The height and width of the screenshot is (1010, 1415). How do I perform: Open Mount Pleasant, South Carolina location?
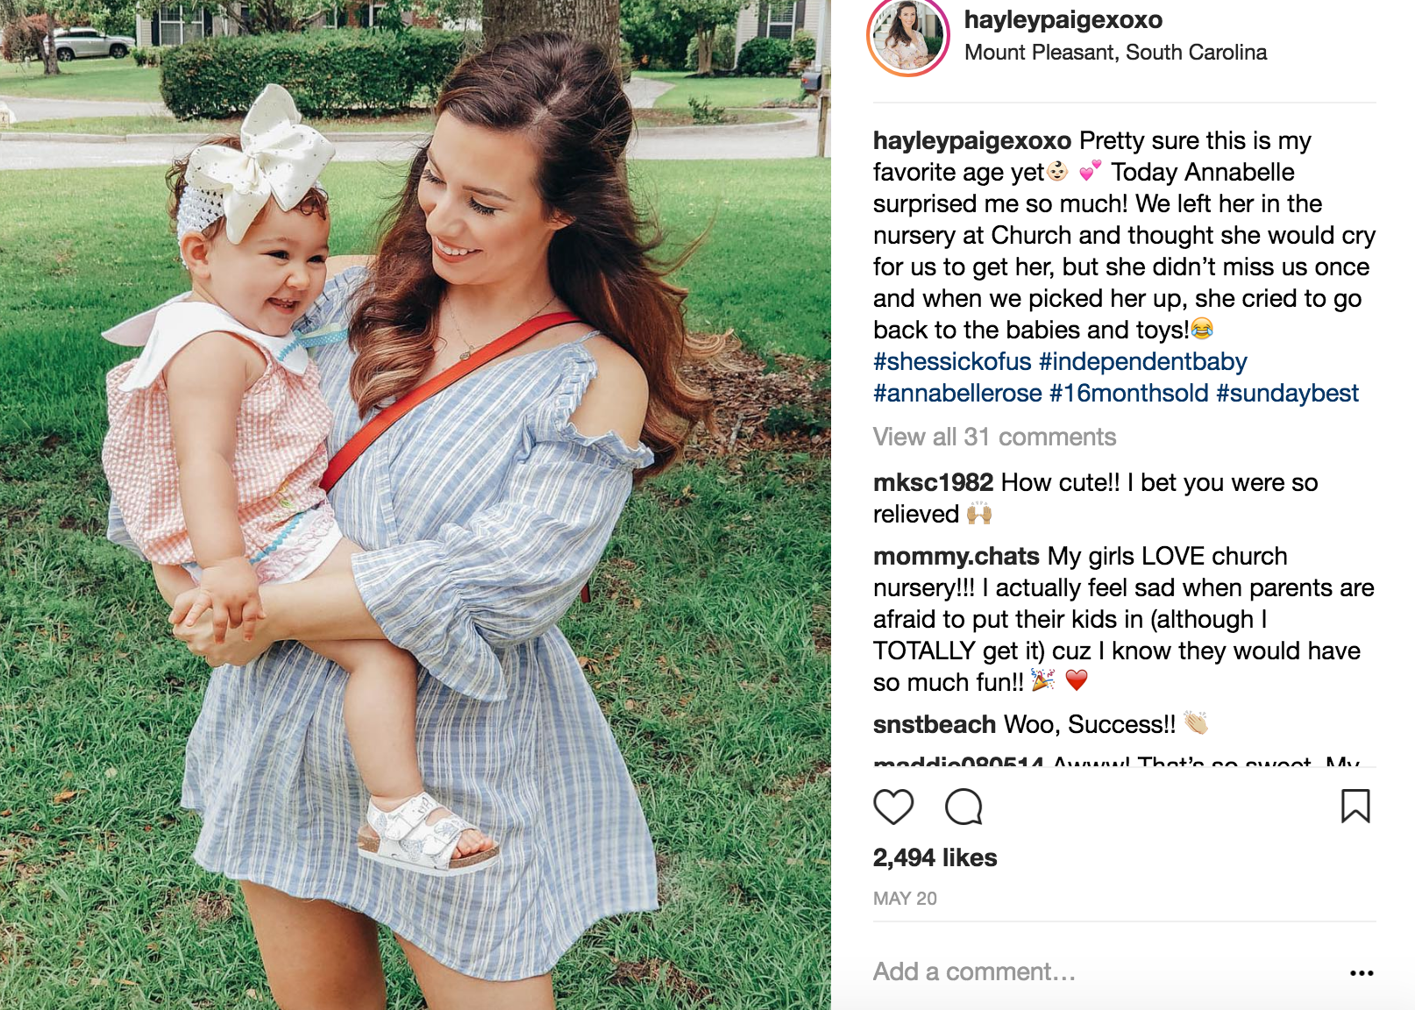pos(1115,53)
